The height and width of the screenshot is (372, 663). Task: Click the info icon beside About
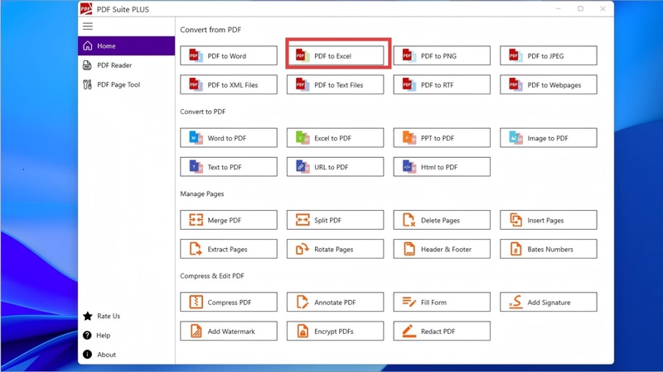coord(87,355)
